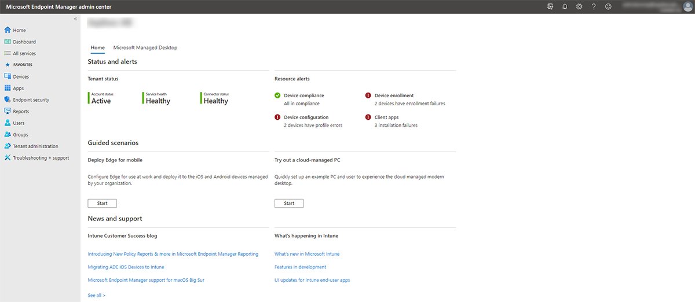Open the Reports sidebar icon
Viewport: 695px width, 302px height.
click(8, 111)
